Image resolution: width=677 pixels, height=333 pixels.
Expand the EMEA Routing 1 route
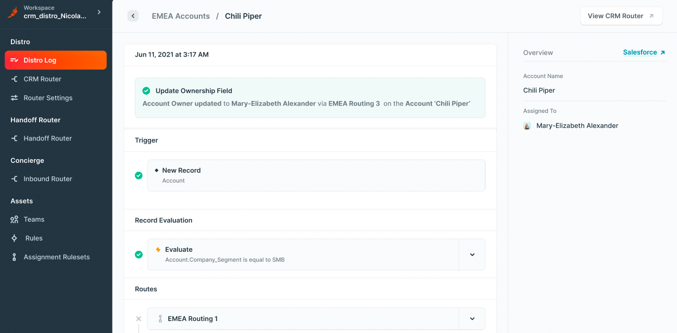coord(472,319)
